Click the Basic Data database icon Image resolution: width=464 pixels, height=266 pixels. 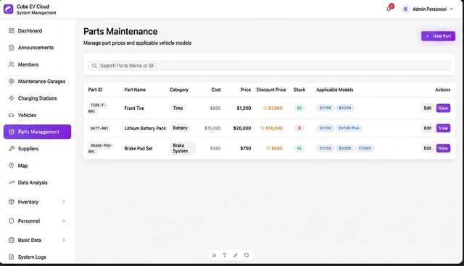click(12, 240)
